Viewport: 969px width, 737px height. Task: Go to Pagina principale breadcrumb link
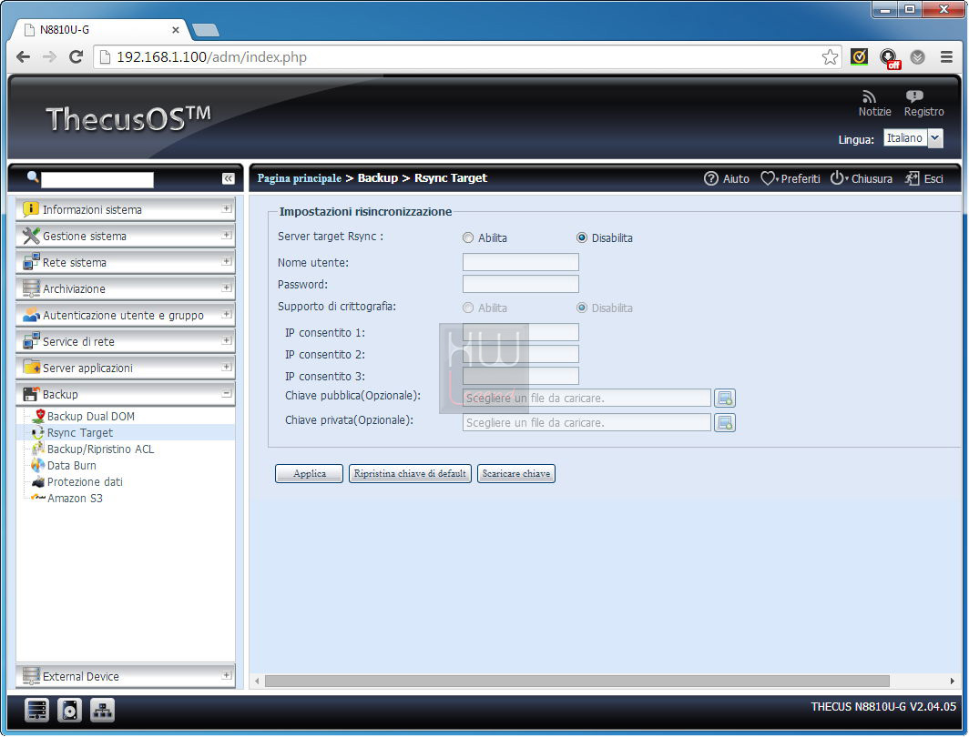coord(299,178)
